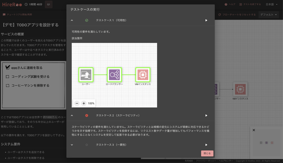Image resolution: width=283 pixels, height=163 pixels.
Task: Click the zoom in plus button
Action: pyautogui.click(x=84, y=103)
